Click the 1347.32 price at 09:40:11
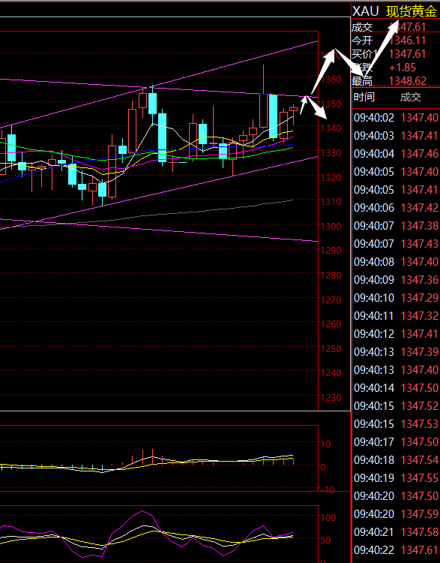Screen dimensions: 440x563 (x=420, y=316)
